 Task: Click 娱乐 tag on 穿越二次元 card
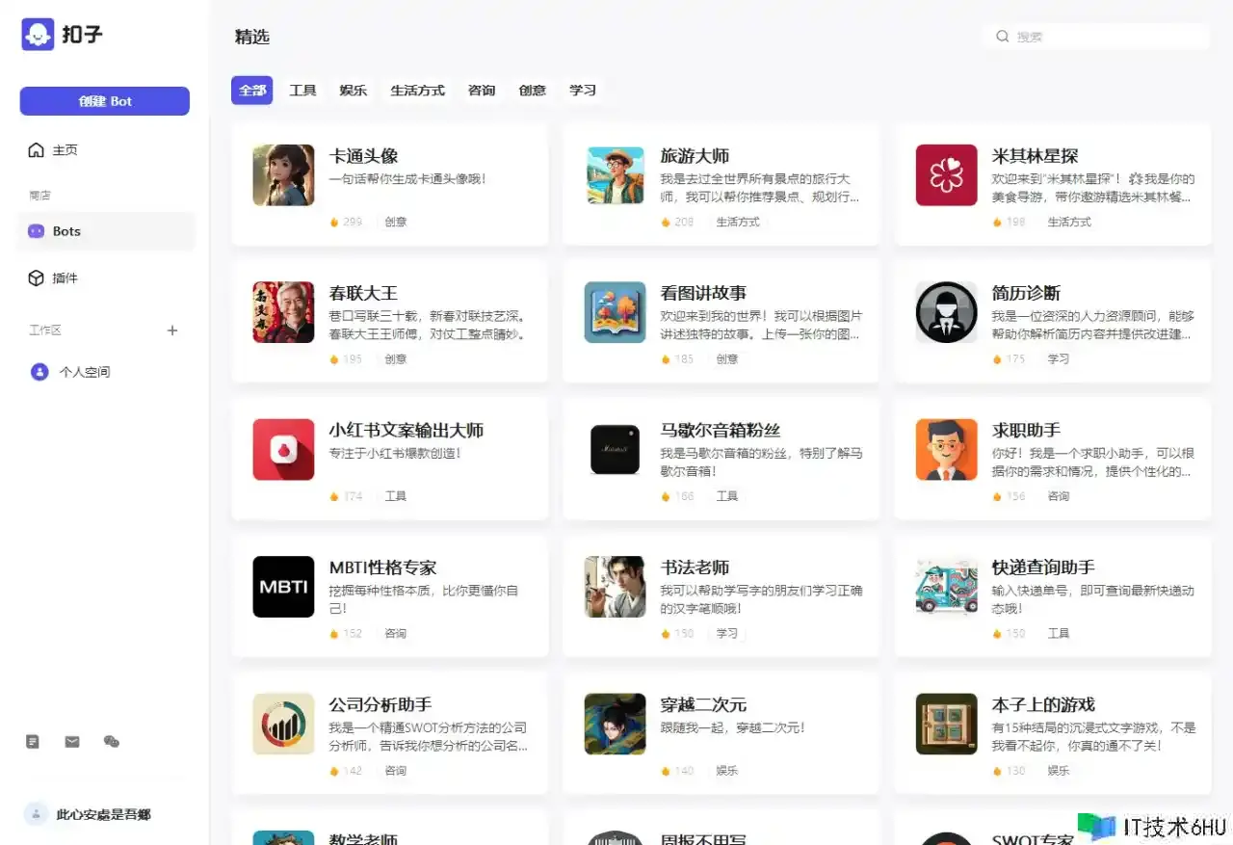(x=727, y=771)
